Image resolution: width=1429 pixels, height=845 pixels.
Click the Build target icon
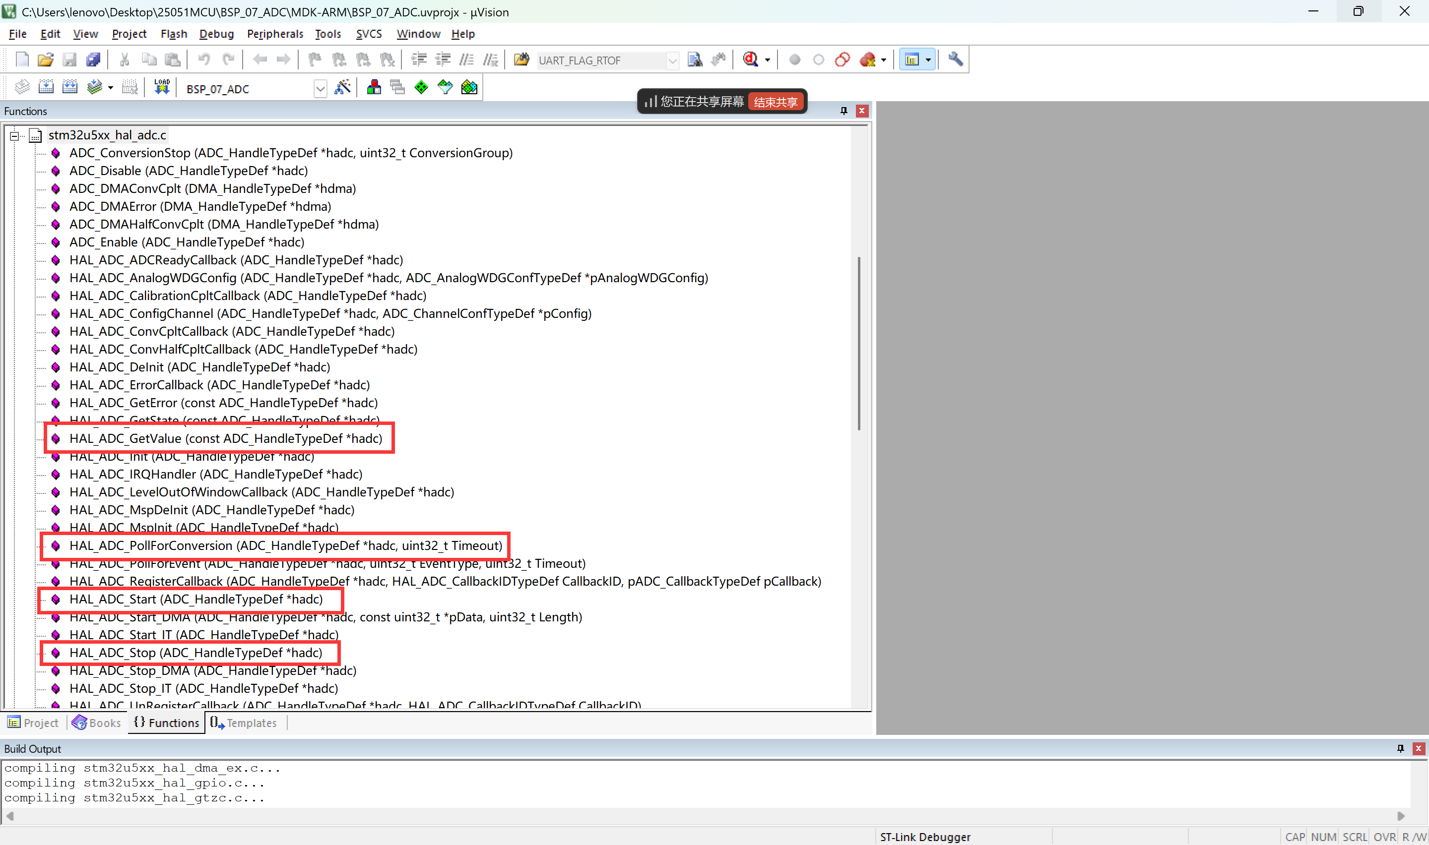(x=46, y=87)
